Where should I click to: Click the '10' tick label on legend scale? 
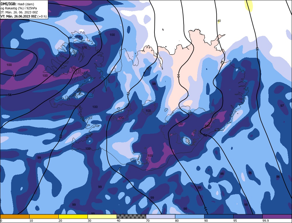31,221
